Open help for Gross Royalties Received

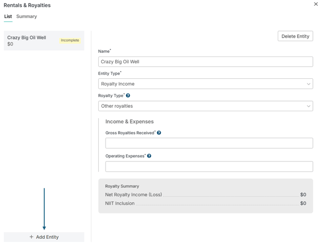[x=159, y=133]
